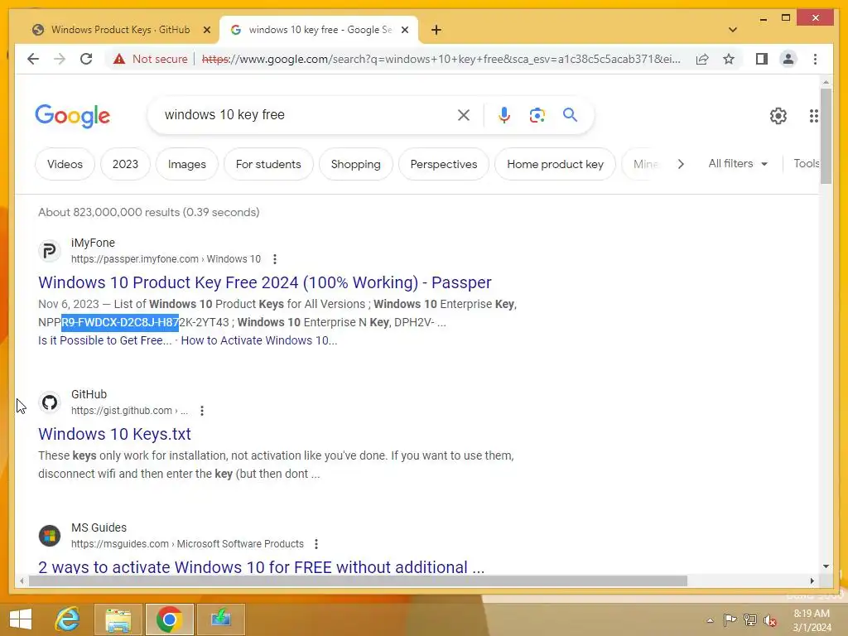848x636 pixels.
Task: Open 2 ways to activate Windows 10 result
Action: coord(261,566)
